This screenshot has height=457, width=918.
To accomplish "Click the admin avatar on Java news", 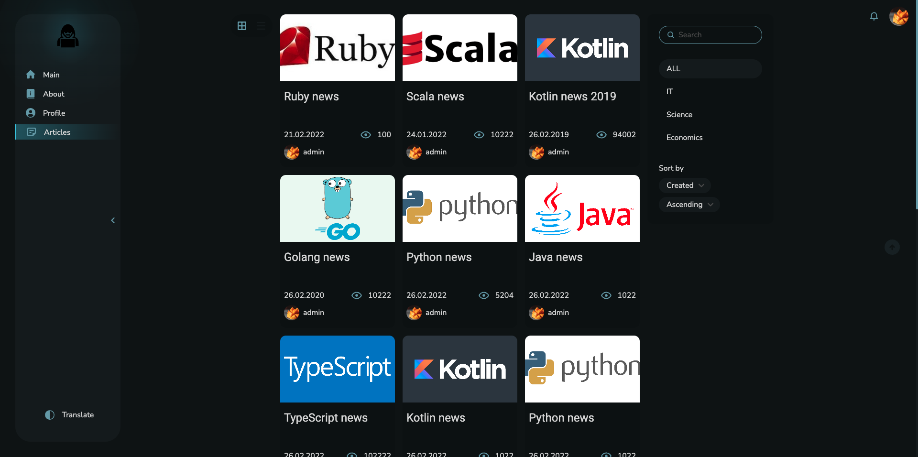I will (536, 313).
